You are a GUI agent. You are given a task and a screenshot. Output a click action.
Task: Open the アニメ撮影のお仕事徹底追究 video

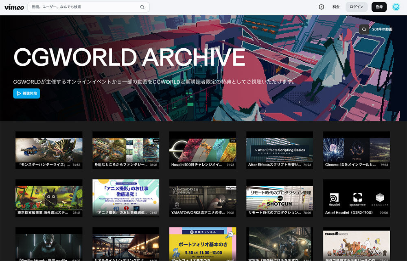(126, 198)
